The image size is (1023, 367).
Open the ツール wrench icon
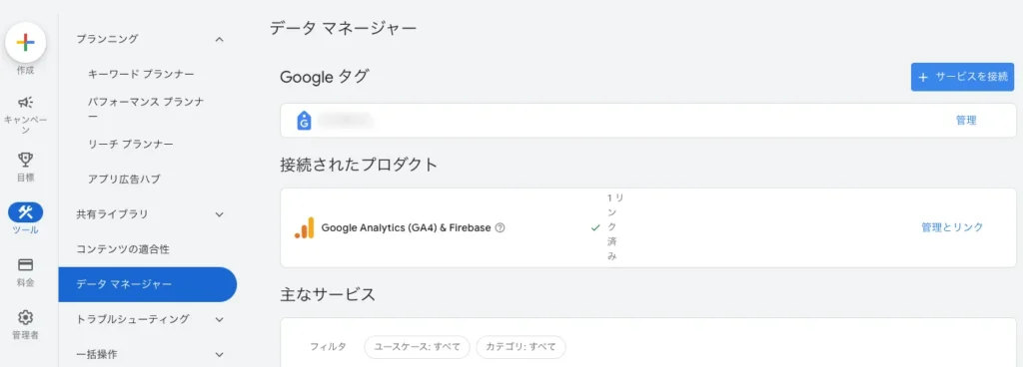(25, 212)
